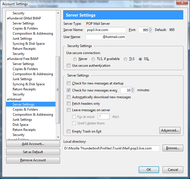Select the SSL radio button
Screen dimensions: 190x179
[140, 59]
